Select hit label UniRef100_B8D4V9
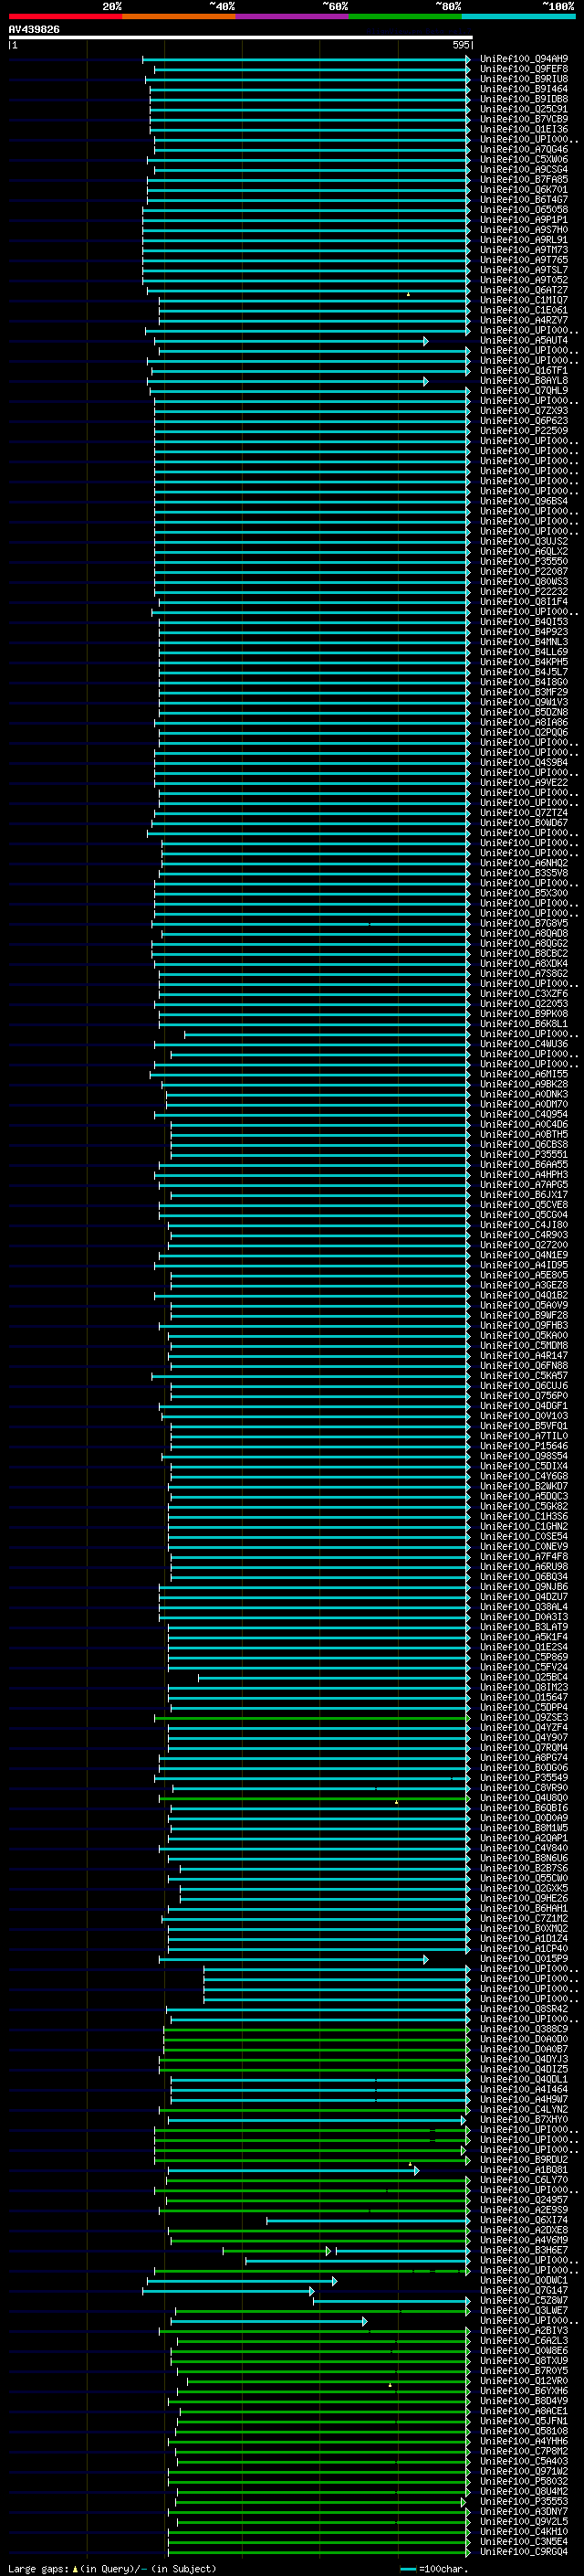The width and height of the screenshot is (584, 2576). pyautogui.click(x=523, y=2400)
